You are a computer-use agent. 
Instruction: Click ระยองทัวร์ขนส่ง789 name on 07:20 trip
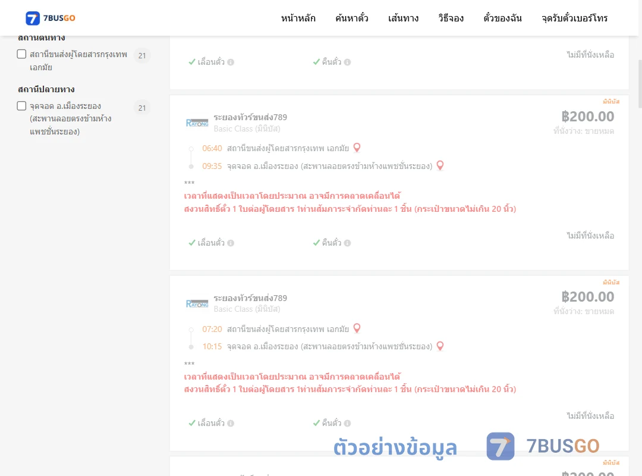[x=250, y=298]
